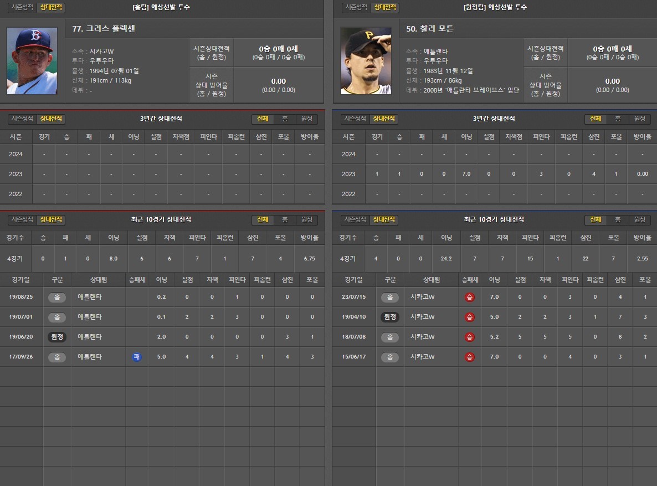Click the red 승 badge on 23/07/15
Image resolution: width=657 pixels, height=486 pixels.
pos(470,297)
